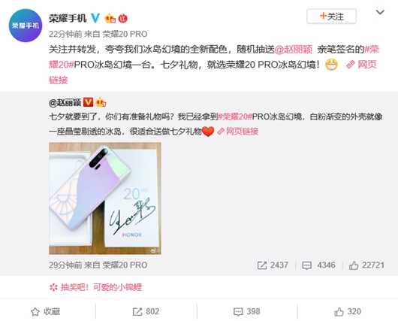Follow 荣耀手机 with the +关注 button
This screenshot has height=321, width=398.
pyautogui.click(x=331, y=17)
